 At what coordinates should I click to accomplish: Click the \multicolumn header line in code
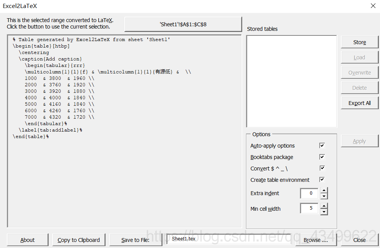pyautogui.click(x=108, y=72)
